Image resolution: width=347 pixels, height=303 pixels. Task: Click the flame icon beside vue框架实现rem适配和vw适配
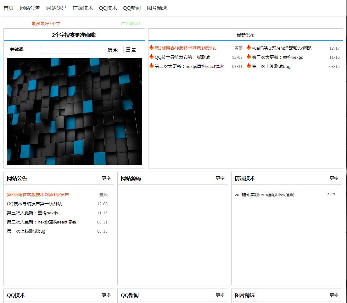click(x=249, y=47)
